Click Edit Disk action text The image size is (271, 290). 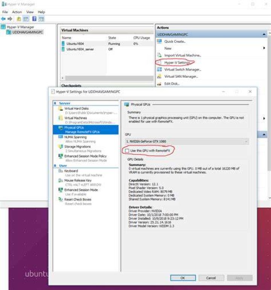172,84
